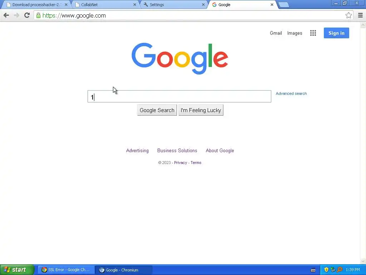Click the scrollbar up arrow
This screenshot has width=366, height=275.
point(363,25)
